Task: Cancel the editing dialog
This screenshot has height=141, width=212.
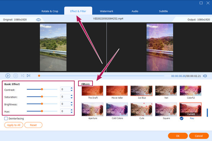Action: pos(199,136)
